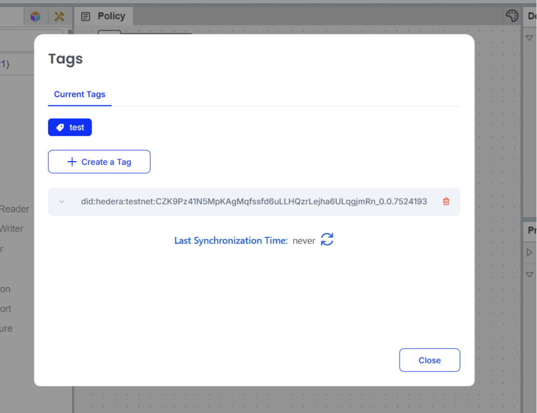Click the palette icon at top right
The width and height of the screenshot is (537, 413).
tap(512, 16)
